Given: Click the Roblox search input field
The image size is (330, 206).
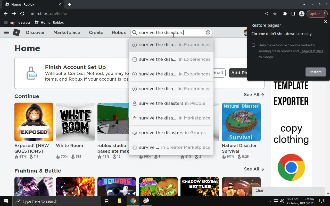Looking at the screenshot, I should coord(171,32).
